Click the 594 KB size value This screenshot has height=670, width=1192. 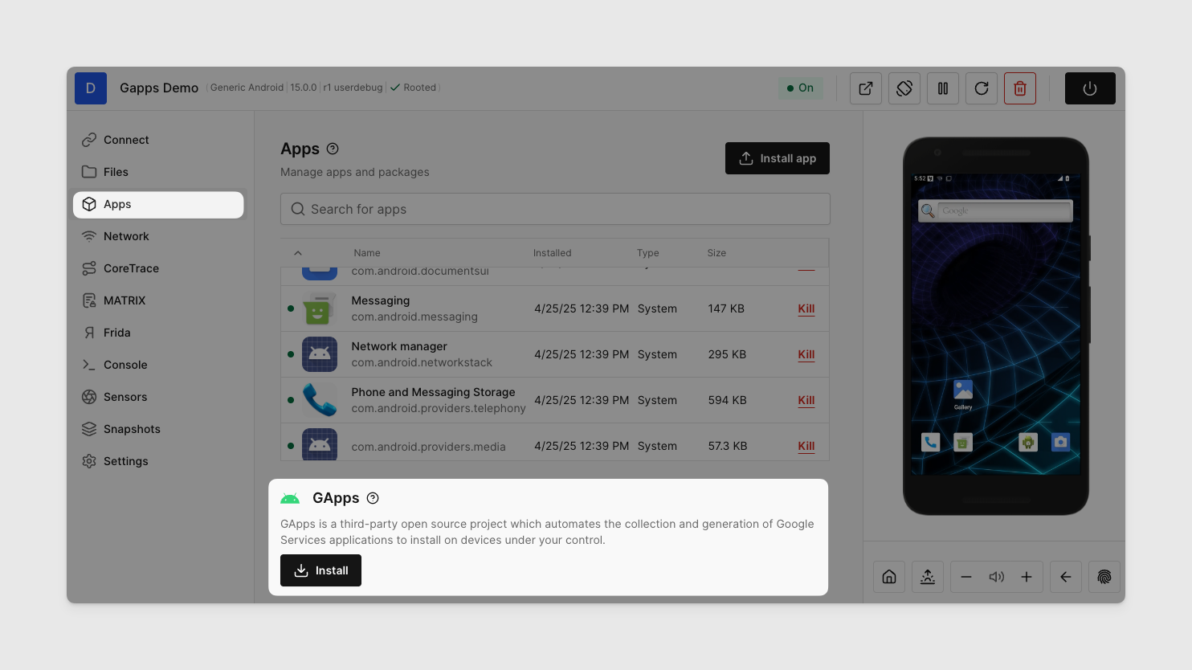pyautogui.click(x=728, y=400)
